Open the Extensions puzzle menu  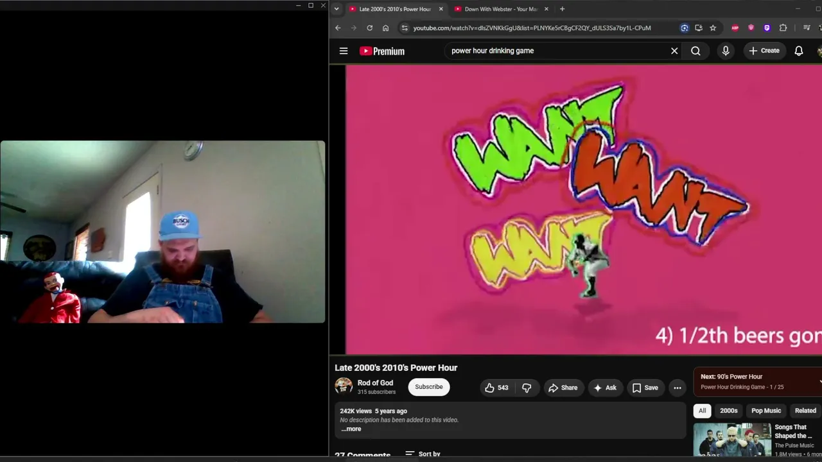783,28
